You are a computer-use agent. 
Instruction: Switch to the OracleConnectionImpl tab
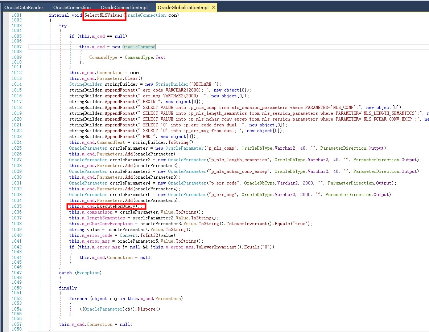pos(124,7)
